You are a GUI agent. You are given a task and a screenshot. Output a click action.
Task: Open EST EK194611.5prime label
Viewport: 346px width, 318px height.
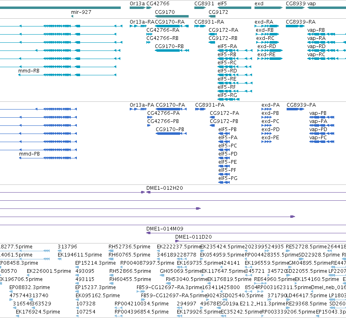click(x=80, y=255)
